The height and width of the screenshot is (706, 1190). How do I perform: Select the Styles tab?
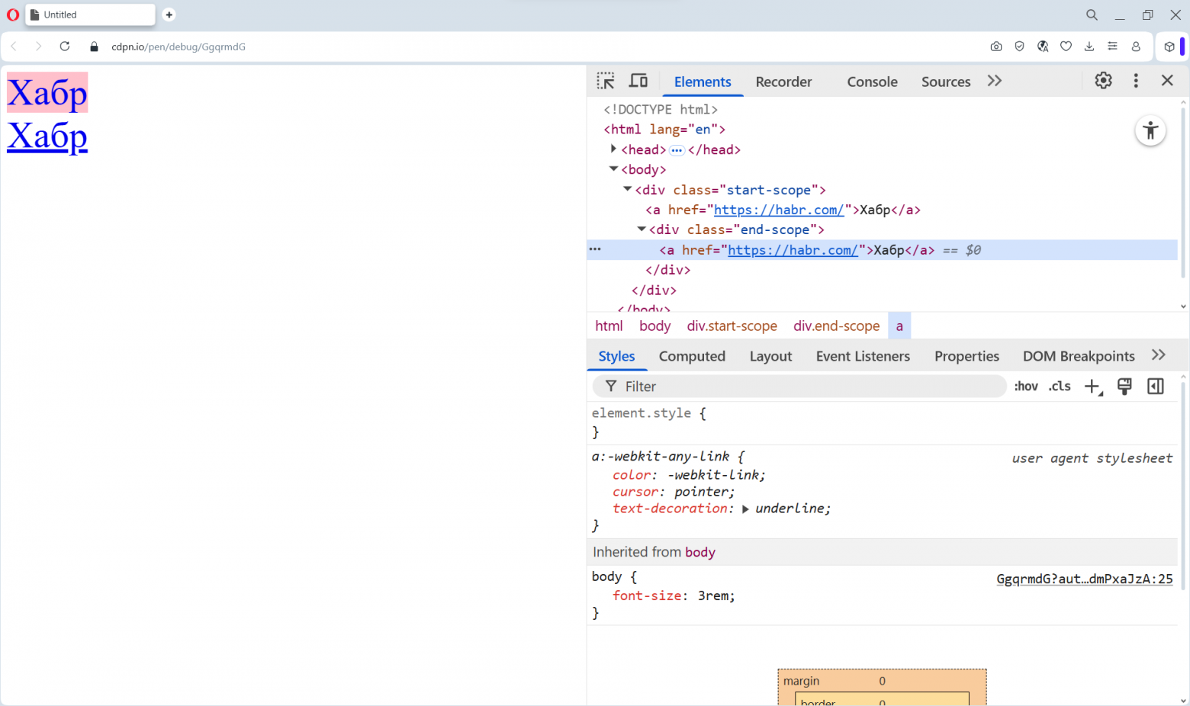(x=616, y=356)
